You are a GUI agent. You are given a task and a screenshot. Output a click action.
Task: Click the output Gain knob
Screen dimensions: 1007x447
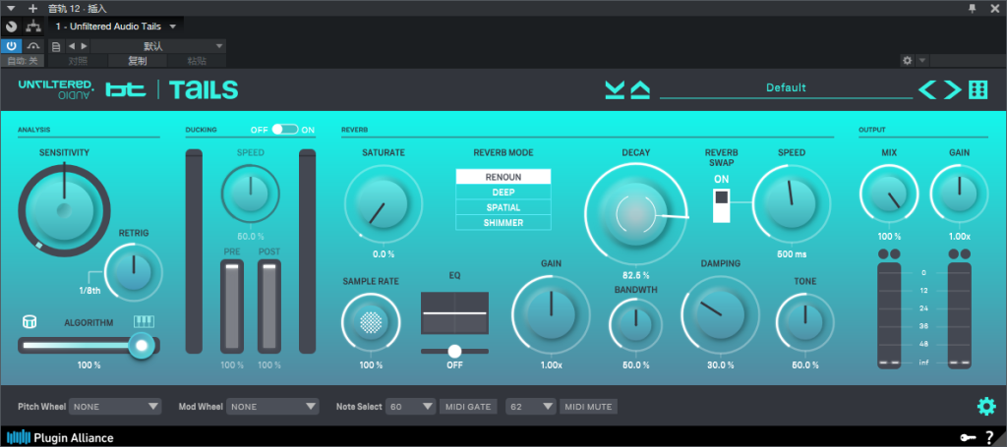point(959,195)
